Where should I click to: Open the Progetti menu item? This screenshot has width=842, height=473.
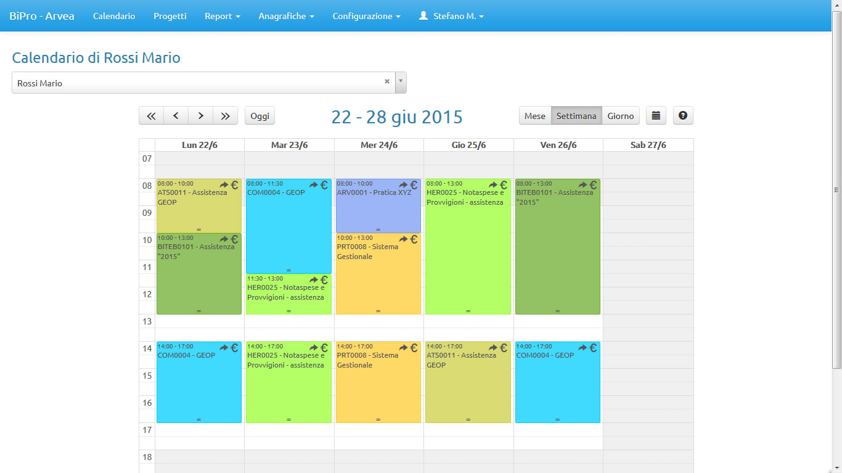click(170, 16)
